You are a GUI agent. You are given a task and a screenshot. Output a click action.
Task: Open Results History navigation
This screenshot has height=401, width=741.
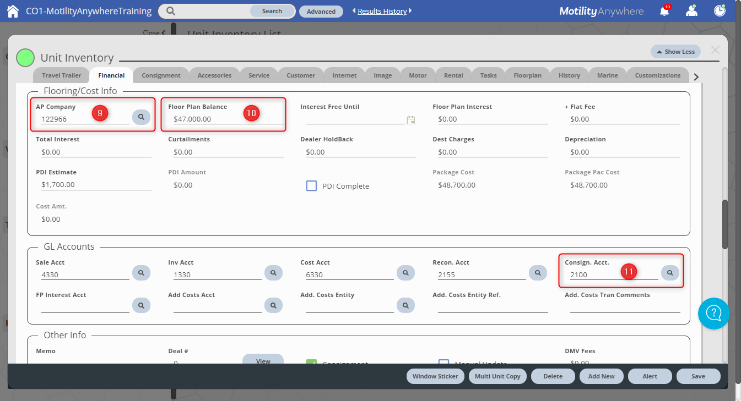click(x=382, y=10)
